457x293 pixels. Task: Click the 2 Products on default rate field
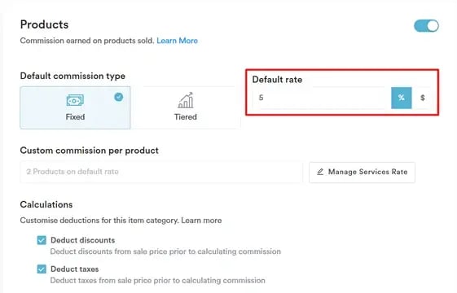coord(161,172)
